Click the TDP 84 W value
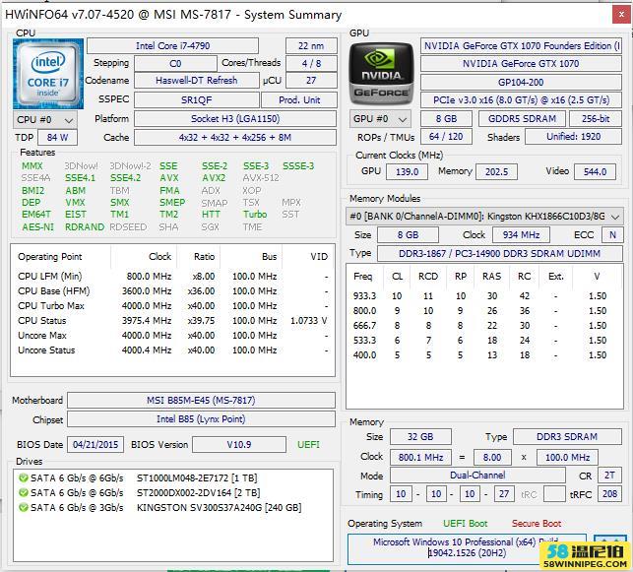The height and width of the screenshot is (572, 633). 57,137
